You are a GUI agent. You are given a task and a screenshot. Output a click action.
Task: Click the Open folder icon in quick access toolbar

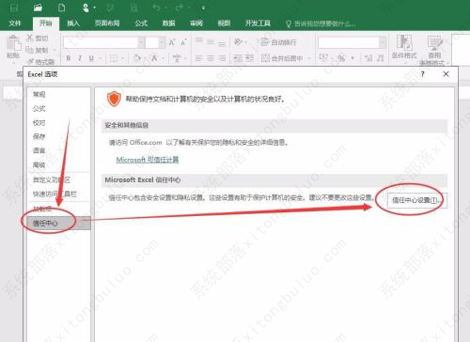tap(38, 8)
